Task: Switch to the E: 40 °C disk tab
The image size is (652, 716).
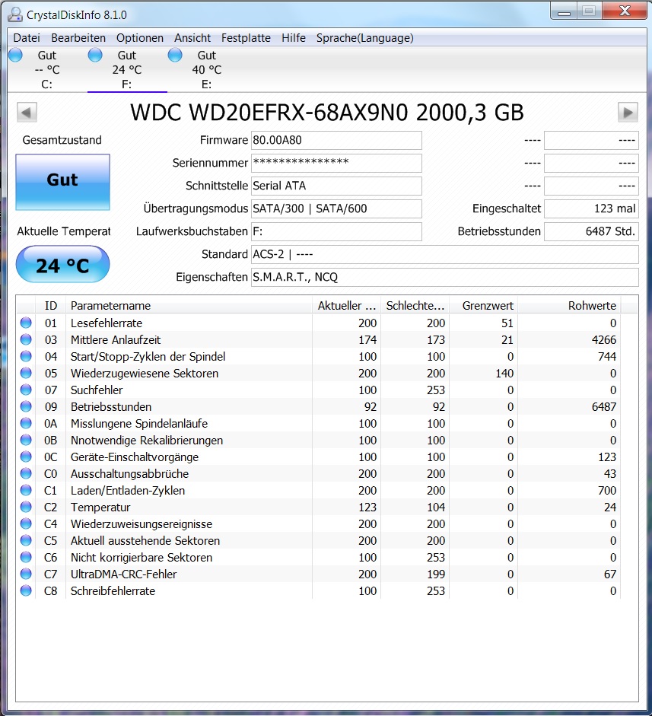Action: coord(207,69)
